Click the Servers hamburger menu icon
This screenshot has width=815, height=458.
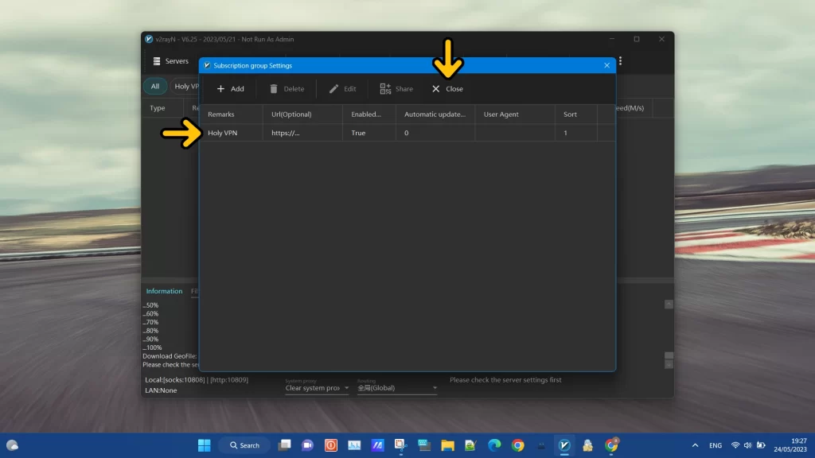click(156, 60)
